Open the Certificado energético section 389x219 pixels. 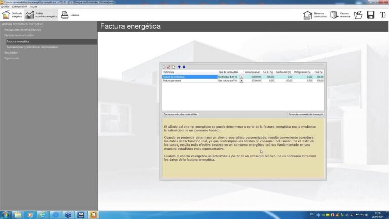[x=12, y=15]
